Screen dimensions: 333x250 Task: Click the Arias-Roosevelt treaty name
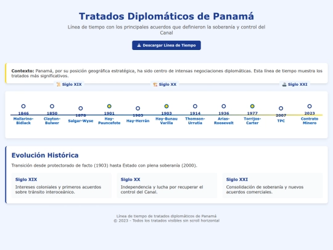(x=224, y=121)
